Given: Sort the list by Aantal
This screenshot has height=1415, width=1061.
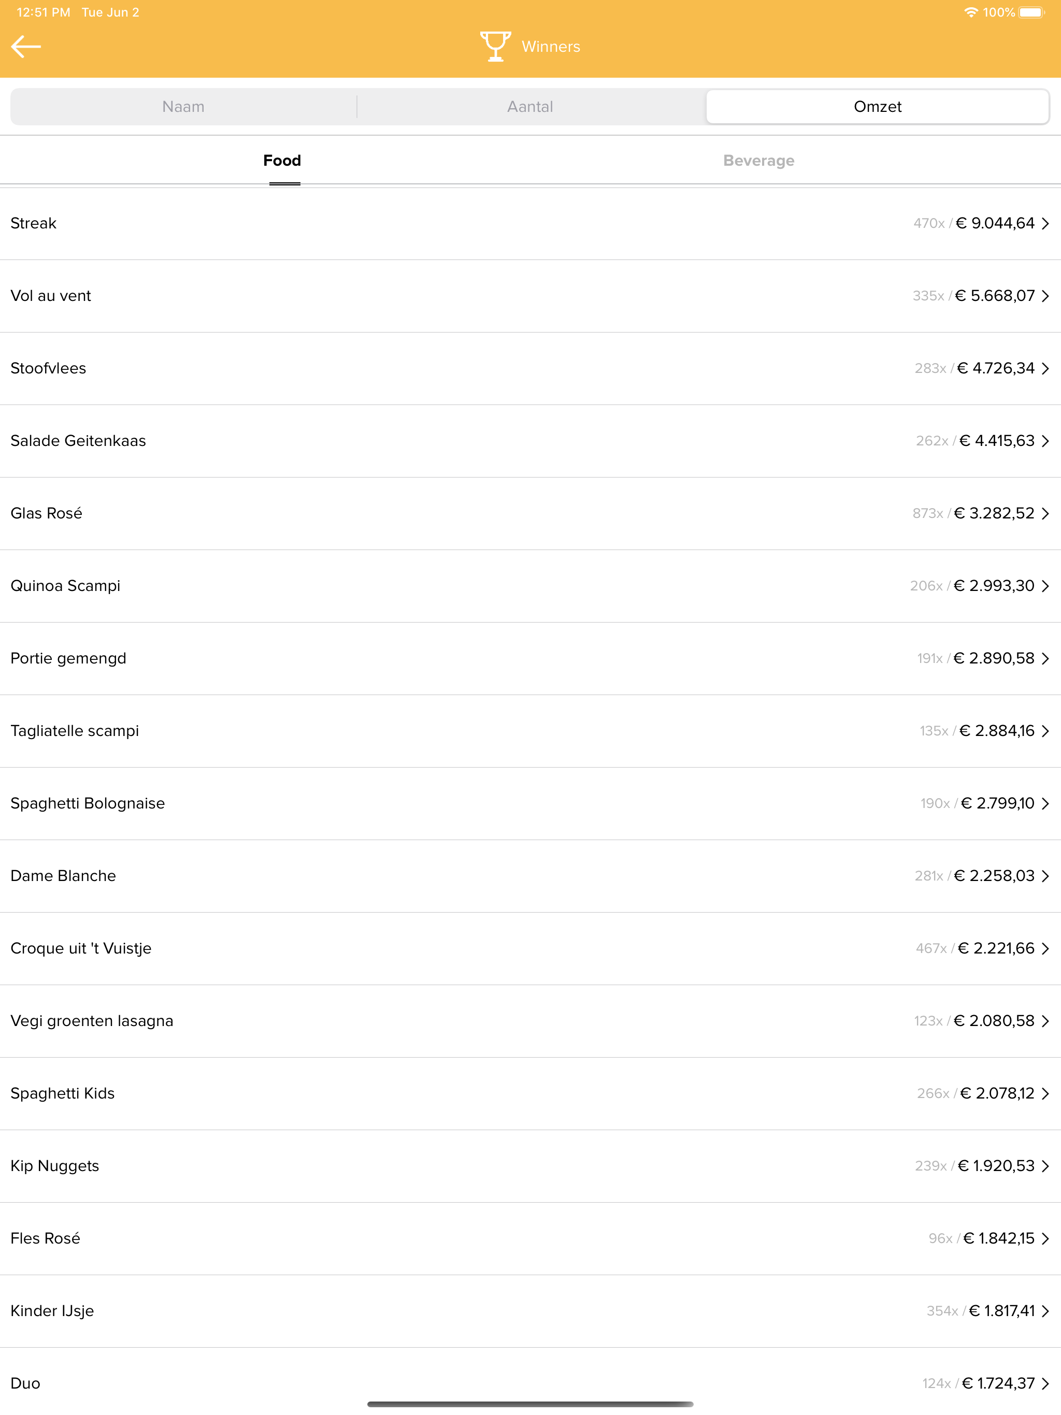Looking at the screenshot, I should click(x=530, y=107).
